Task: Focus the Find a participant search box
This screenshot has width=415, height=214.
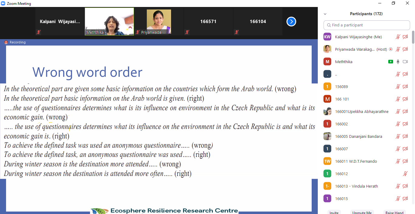Action: (367, 25)
